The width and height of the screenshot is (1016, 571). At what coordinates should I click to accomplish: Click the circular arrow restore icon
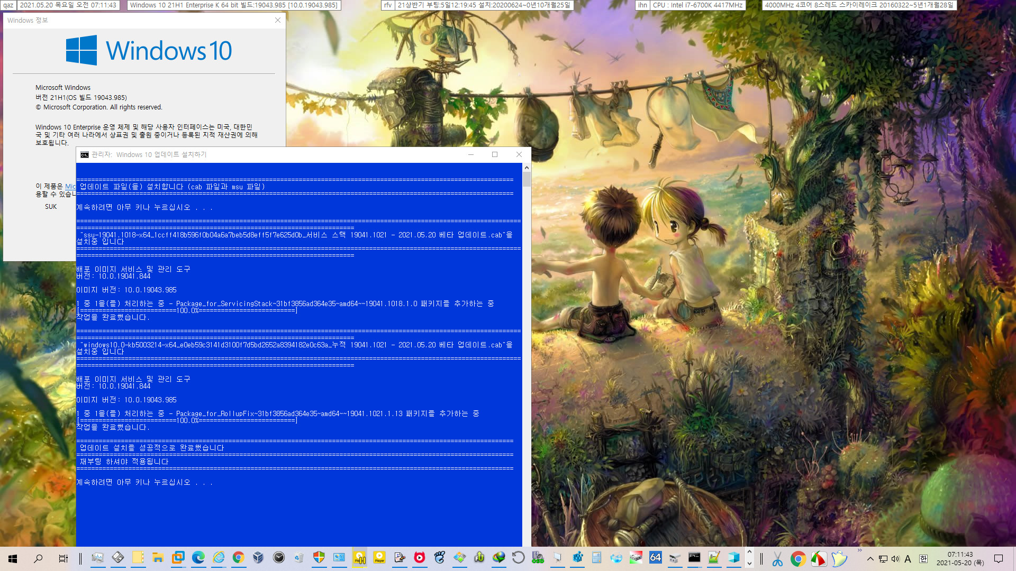[x=519, y=558]
